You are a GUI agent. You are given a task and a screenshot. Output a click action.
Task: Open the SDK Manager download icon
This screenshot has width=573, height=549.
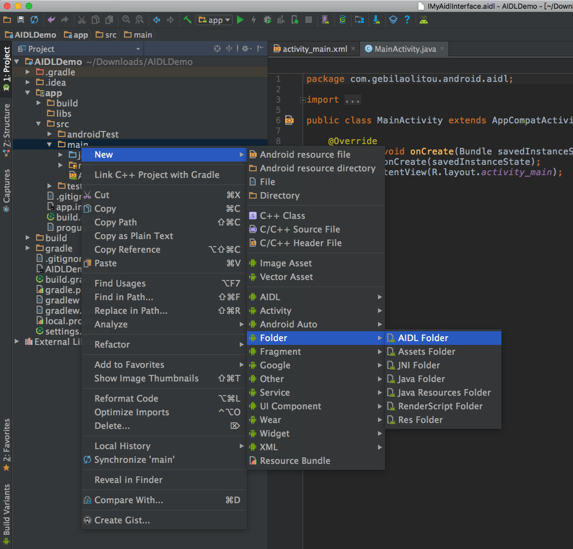pyautogui.click(x=376, y=20)
